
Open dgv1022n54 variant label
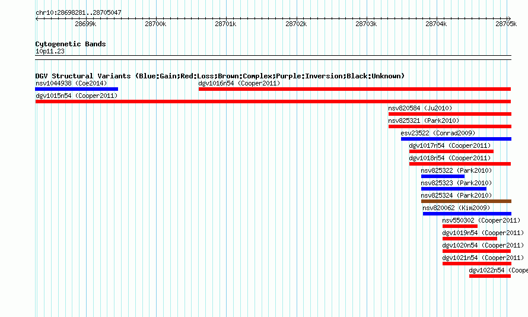click(498, 270)
